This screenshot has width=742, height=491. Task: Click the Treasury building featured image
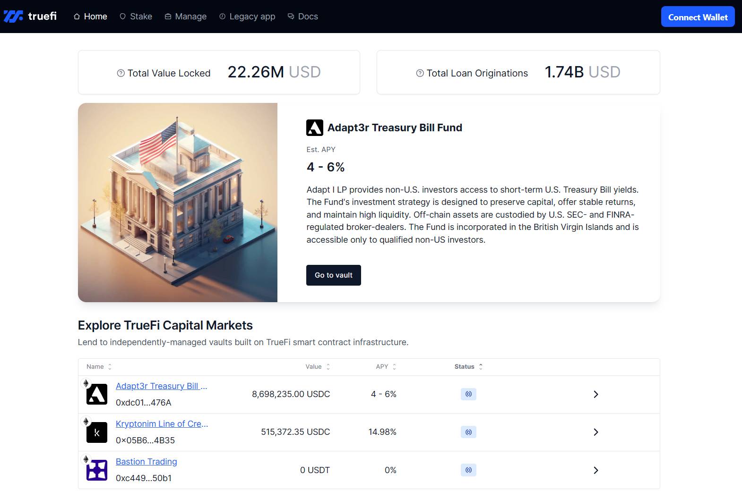(178, 203)
